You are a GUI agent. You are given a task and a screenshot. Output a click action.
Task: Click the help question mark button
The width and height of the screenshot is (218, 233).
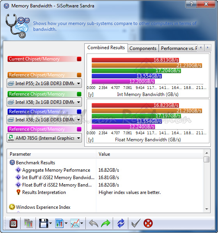(191, 4)
